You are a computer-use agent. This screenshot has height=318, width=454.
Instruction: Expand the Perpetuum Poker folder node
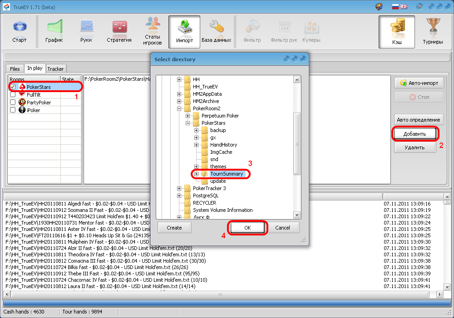coord(188,116)
